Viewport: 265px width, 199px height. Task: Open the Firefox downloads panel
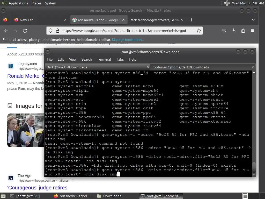(234, 31)
